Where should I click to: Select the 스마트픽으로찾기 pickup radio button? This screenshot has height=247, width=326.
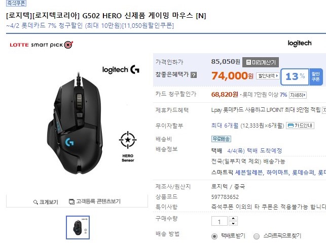pyautogui.click(x=257, y=236)
